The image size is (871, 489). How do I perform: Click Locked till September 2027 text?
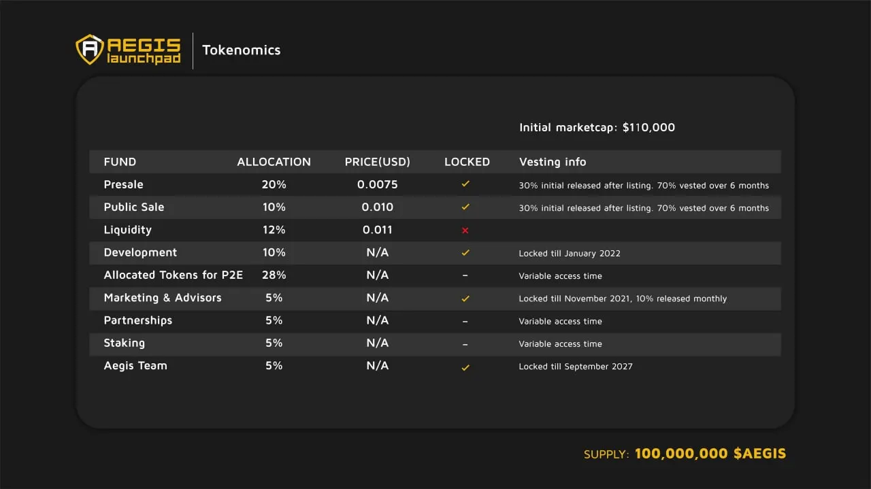pyautogui.click(x=576, y=367)
